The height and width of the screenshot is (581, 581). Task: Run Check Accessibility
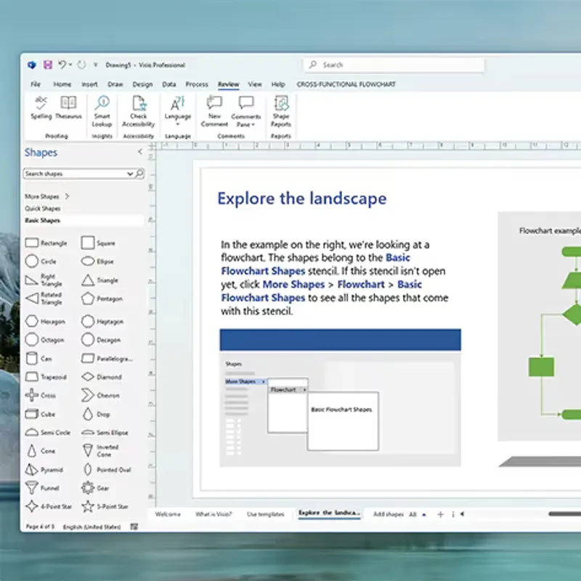139,111
